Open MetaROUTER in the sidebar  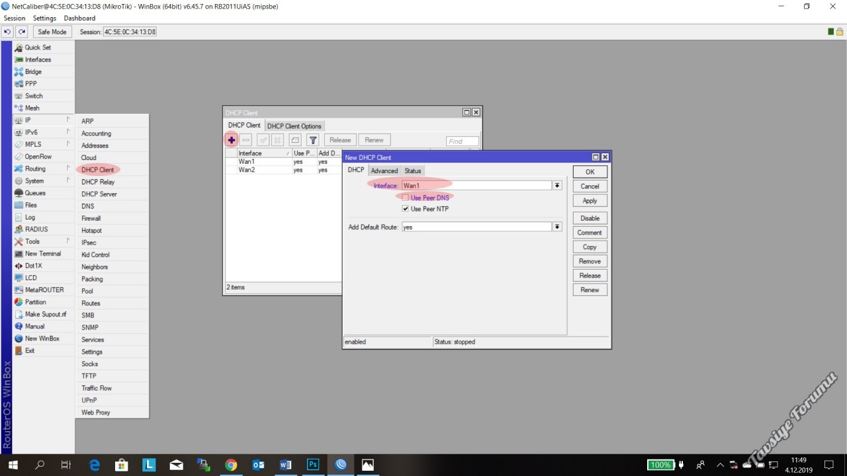tap(44, 290)
